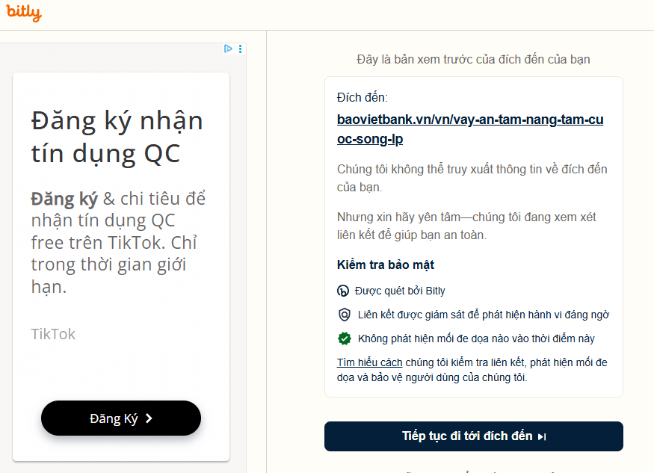
Task: Click 'Tiếp tục đi tới đích đến' button
Action: 474,436
